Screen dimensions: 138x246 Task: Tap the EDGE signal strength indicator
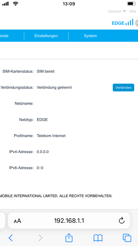click(123, 22)
